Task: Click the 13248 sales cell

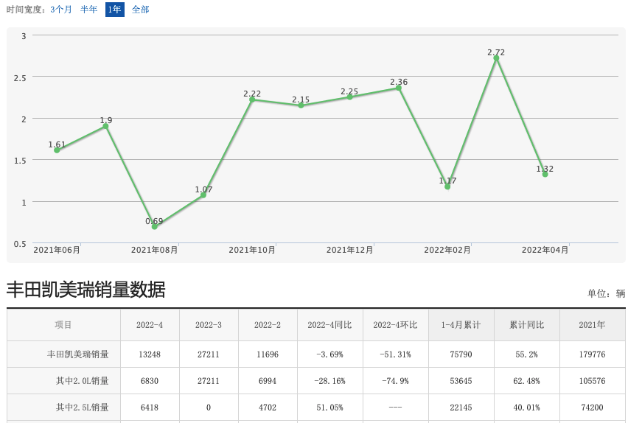Action: click(x=150, y=354)
